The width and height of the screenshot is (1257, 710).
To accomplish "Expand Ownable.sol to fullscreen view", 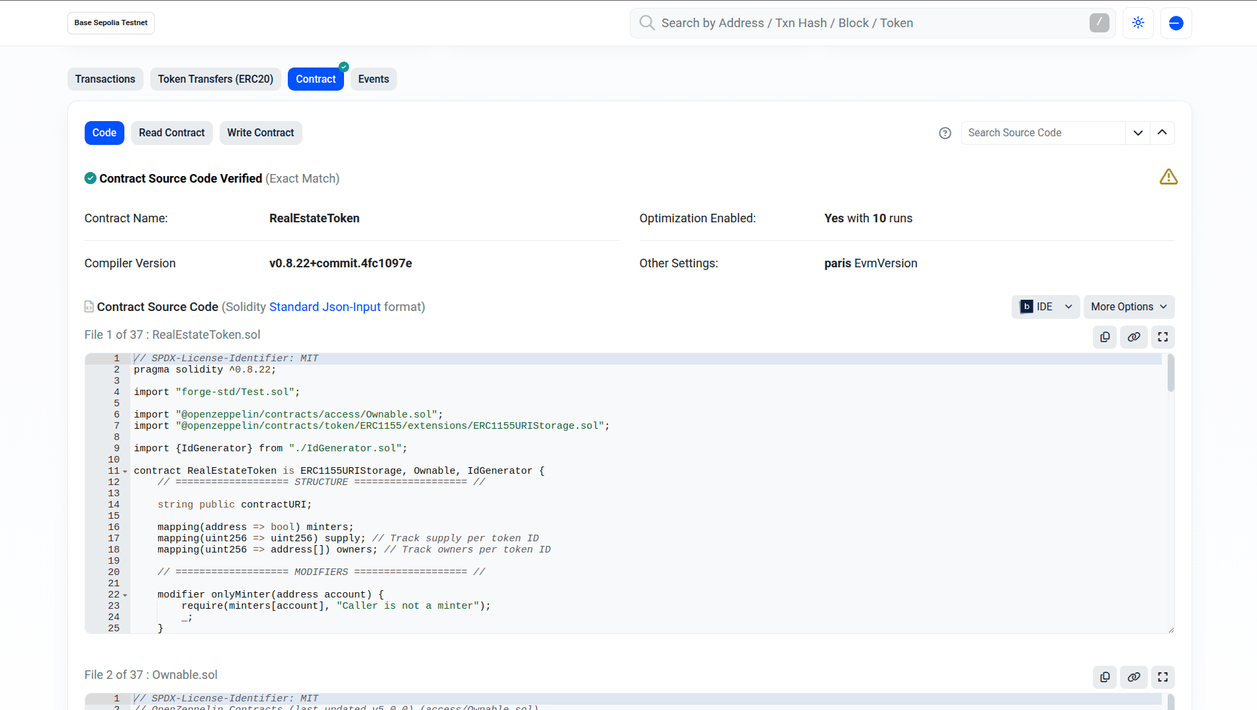I will click(x=1162, y=677).
